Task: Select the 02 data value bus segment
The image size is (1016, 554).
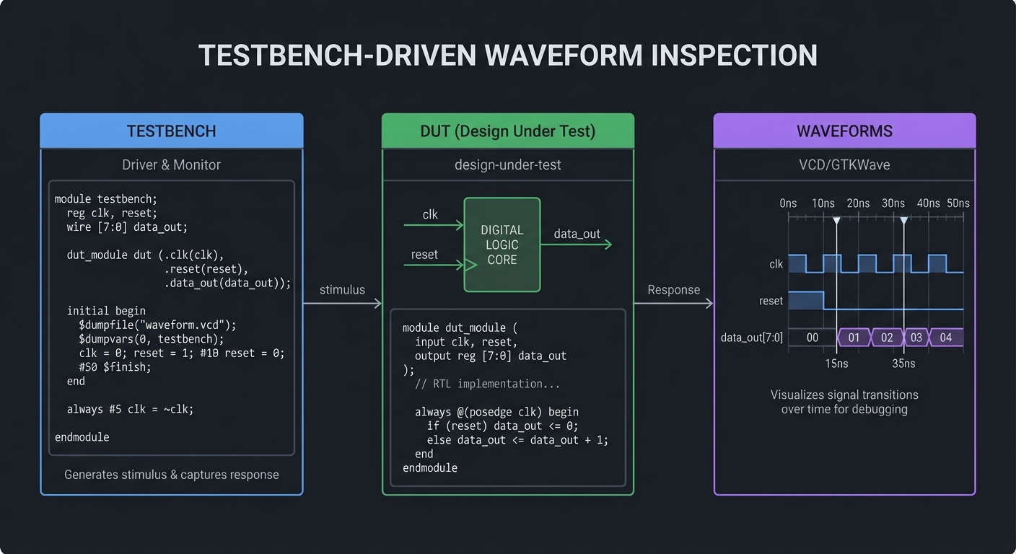Action: [x=886, y=337]
